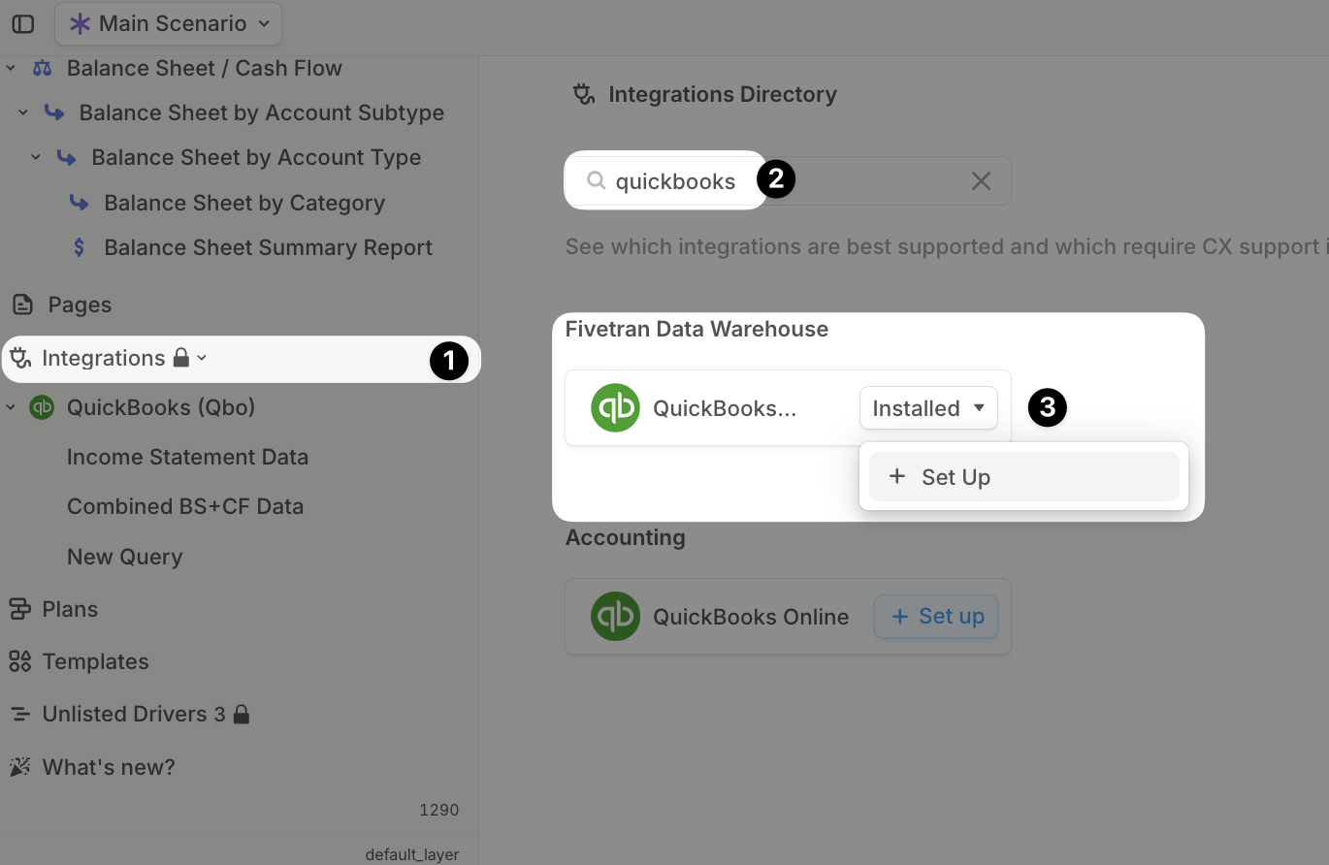Viewport: 1329px width, 865px height.
Task: Open the Pages section
Action: pos(80,304)
